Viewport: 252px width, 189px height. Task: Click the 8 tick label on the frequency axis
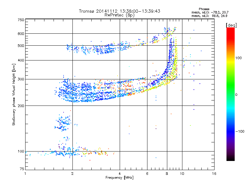pyautogui.click(x=167, y=174)
